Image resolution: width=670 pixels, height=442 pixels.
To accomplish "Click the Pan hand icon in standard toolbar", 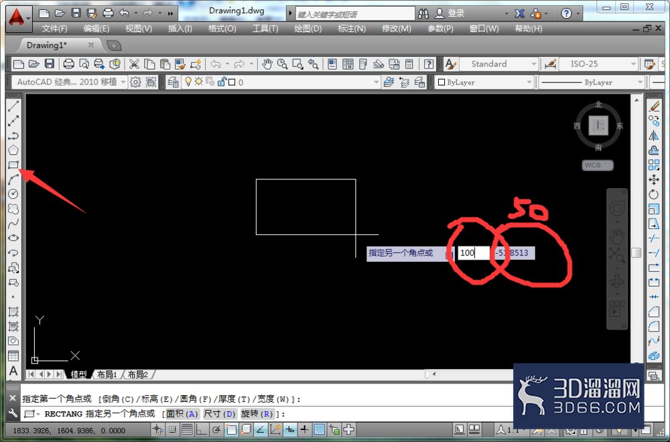I will (x=267, y=64).
